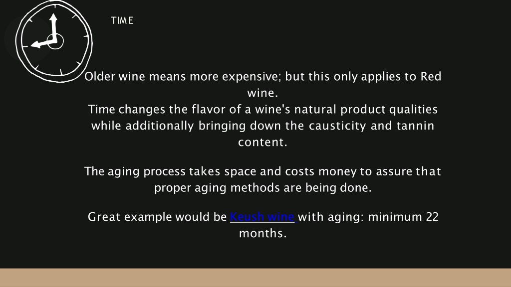The width and height of the screenshot is (511, 287).
Task: Open the Keush wine hyperlink
Action: point(262,217)
